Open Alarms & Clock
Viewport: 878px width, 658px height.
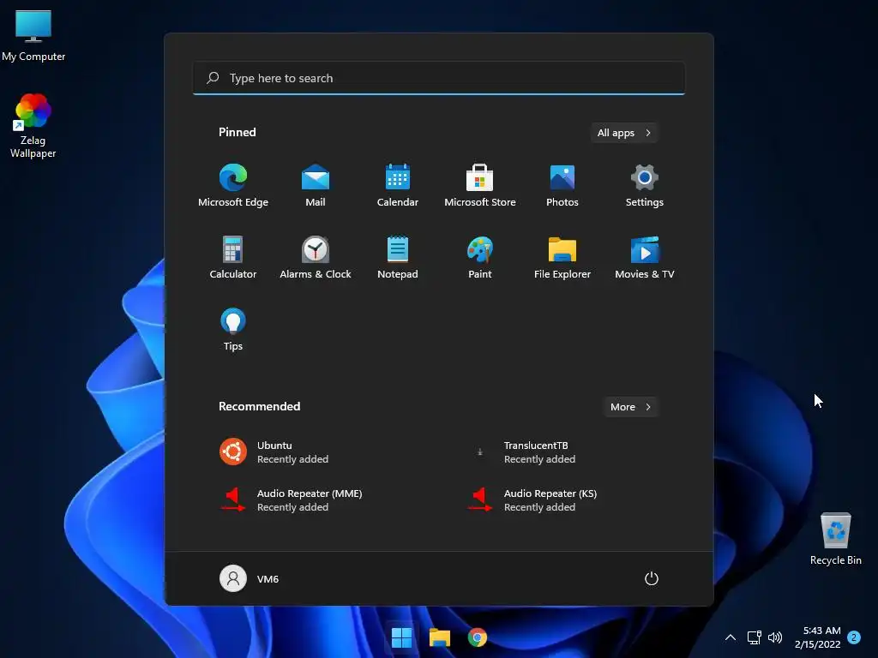[x=316, y=257]
